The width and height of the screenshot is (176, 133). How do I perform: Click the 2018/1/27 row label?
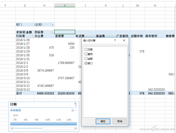(x=23, y=44)
